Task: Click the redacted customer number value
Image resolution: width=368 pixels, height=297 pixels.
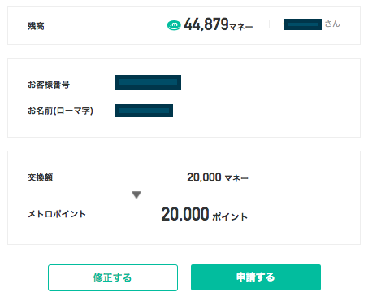Action: coord(148,82)
